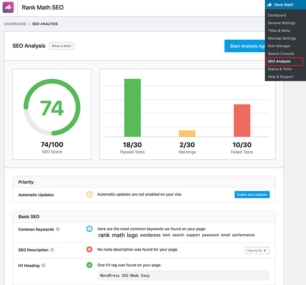Go to DASHBOARD breadcrumb link

(15, 24)
